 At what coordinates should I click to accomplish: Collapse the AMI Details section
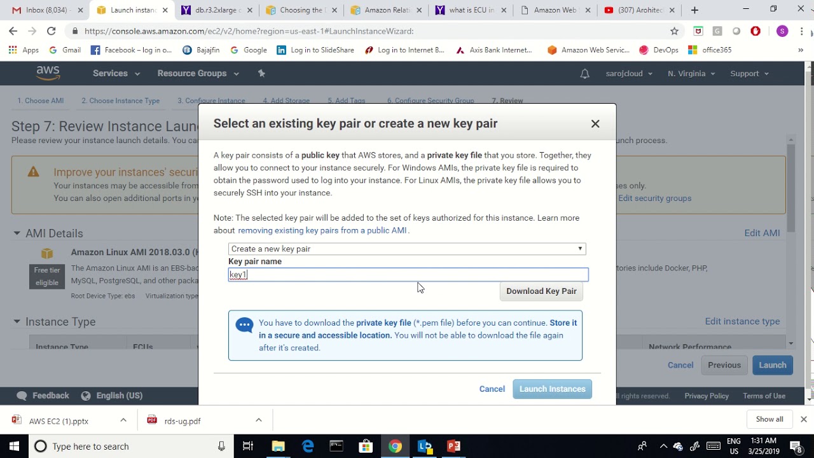coord(17,233)
